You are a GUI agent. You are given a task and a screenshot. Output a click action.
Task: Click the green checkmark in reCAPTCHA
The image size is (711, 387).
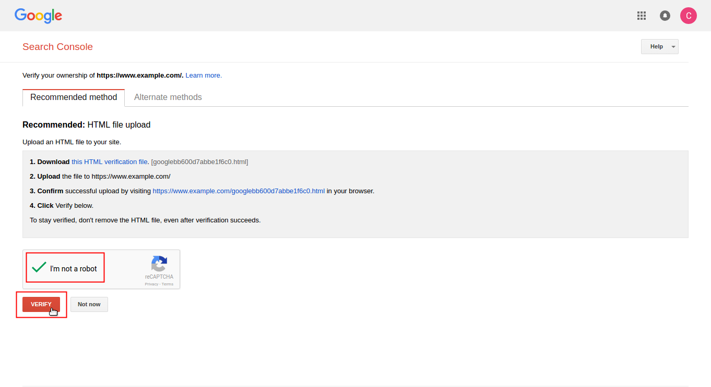(x=39, y=268)
